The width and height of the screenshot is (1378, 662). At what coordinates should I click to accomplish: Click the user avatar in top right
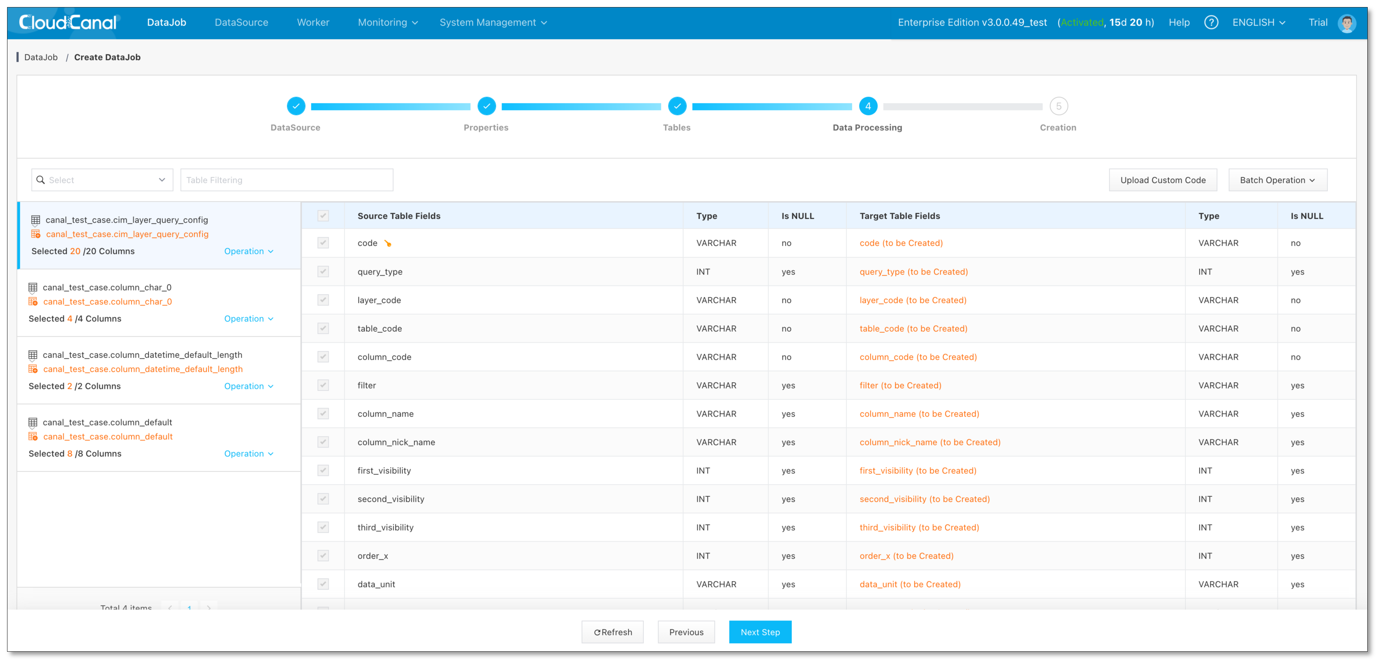(x=1347, y=23)
